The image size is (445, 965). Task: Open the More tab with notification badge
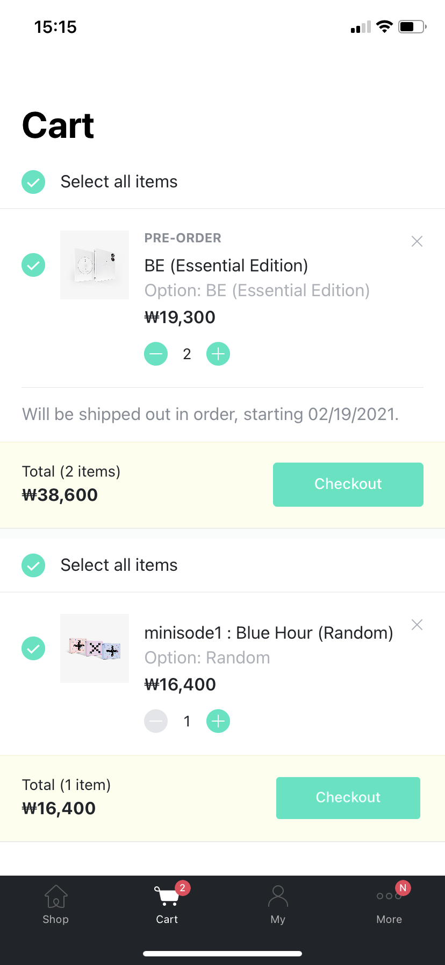[x=390, y=905]
